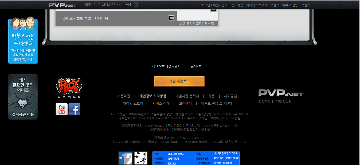Screen dimensions: 360x165
Task: Click the 사업자정보확인 link
Action: point(159,130)
